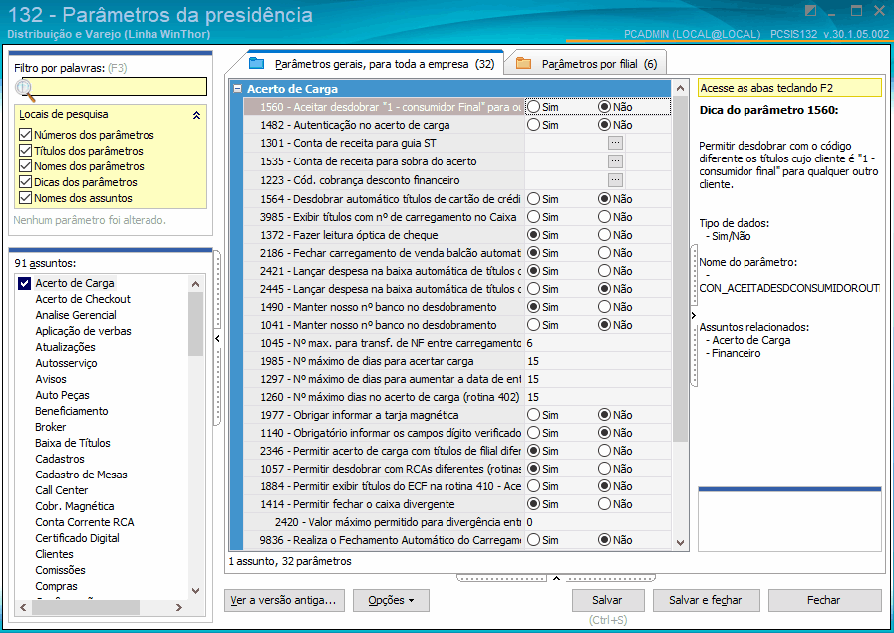Click the blue folder icon of general parameters tab
The width and height of the screenshot is (894, 633).
click(256, 63)
